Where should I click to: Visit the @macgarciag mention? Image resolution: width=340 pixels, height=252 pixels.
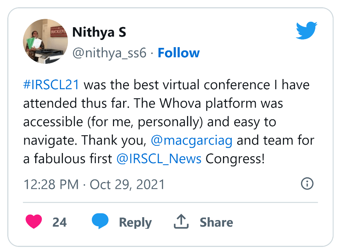(x=191, y=141)
